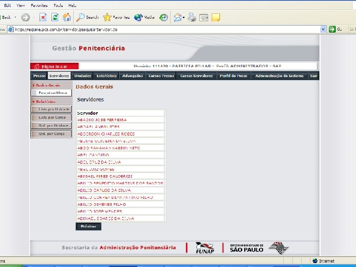356x267 pixels.
Task: Open the Edit menu
Action: click(x=7, y=5)
